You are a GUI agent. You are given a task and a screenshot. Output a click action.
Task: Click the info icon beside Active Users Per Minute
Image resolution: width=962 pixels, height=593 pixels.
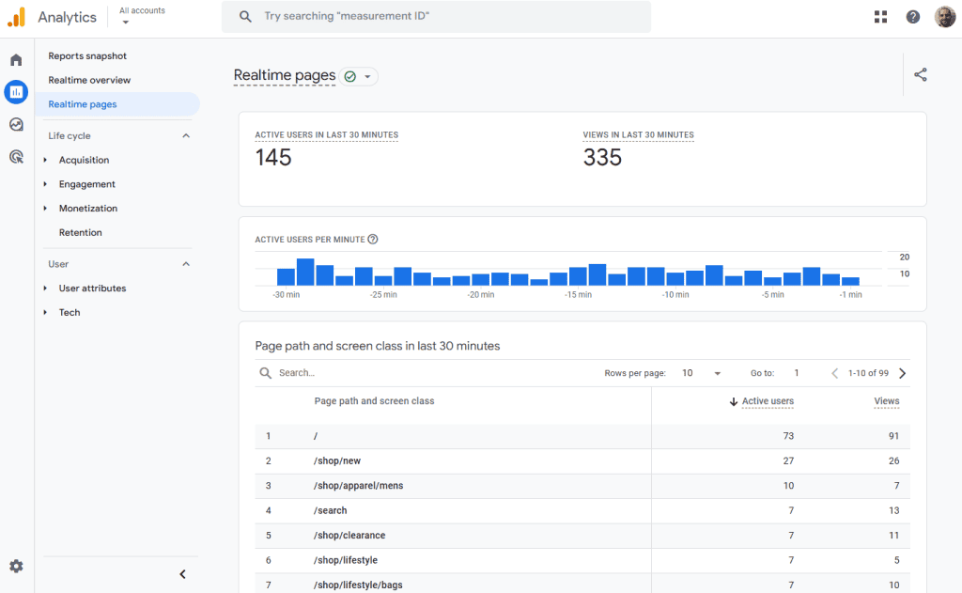373,240
